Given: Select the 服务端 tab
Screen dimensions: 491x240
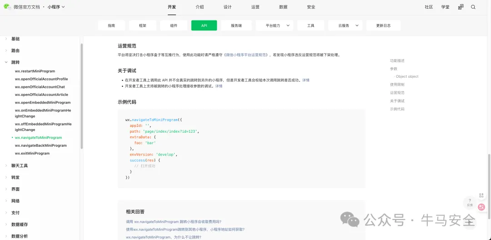Looking at the screenshot, I should (x=236, y=25).
